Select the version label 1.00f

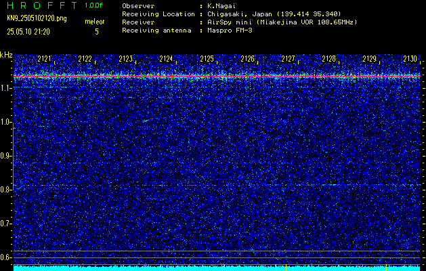pyautogui.click(x=93, y=5)
